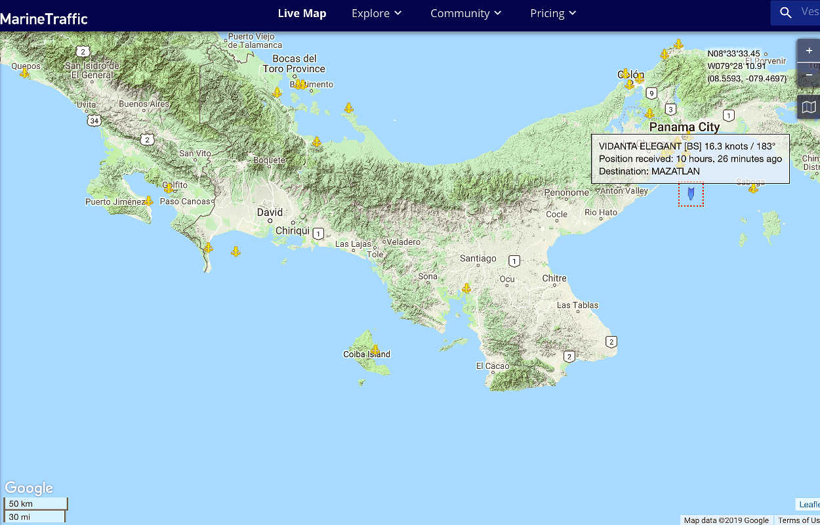Viewport: 820px width, 525px height.
Task: Click the anchor marker near Saboga
Action: pyautogui.click(x=753, y=188)
